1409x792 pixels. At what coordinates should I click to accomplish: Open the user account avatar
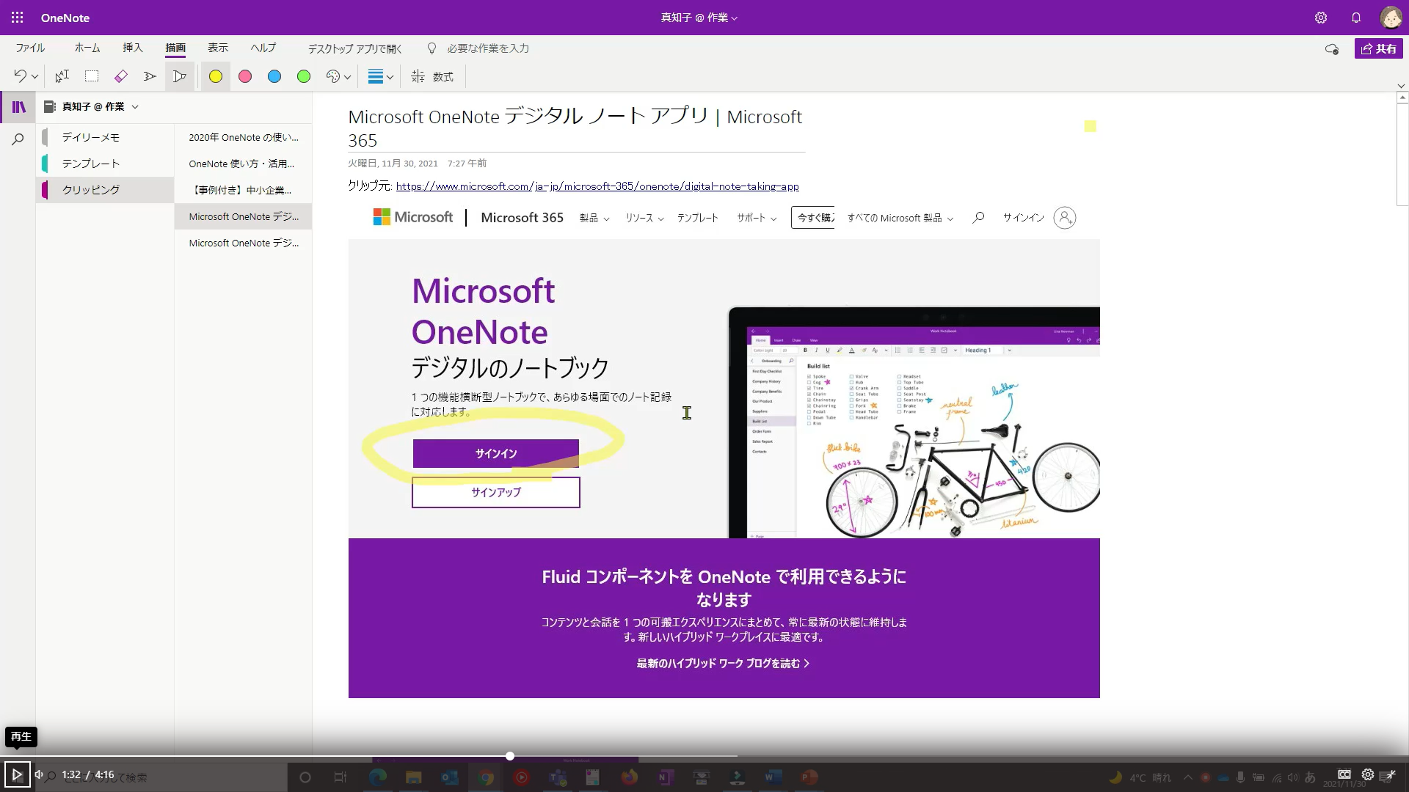pyautogui.click(x=1391, y=18)
